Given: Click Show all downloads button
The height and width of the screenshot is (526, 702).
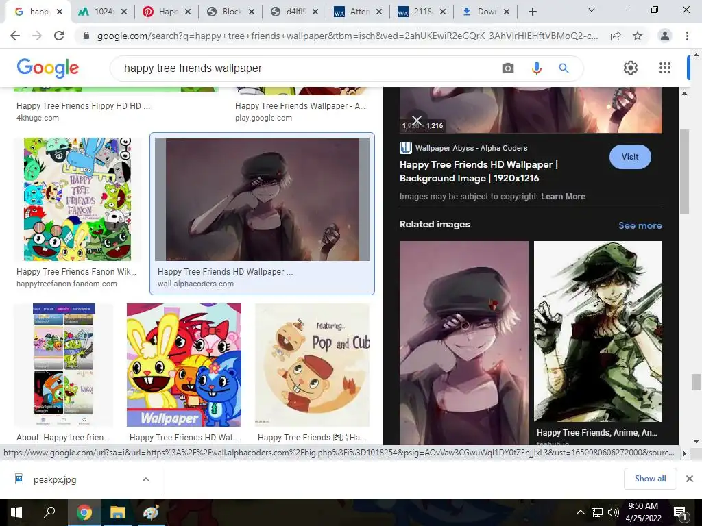Looking at the screenshot, I should [x=650, y=479].
